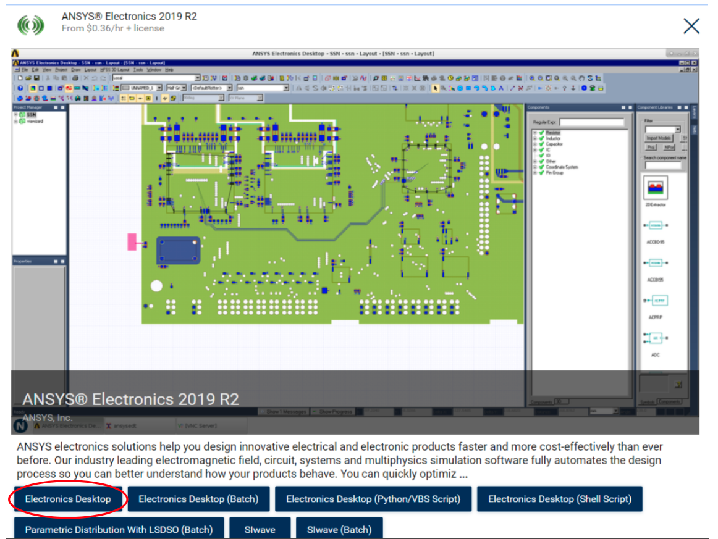Toggle the IO checkmark
The width and height of the screenshot is (718, 539).
(x=541, y=156)
